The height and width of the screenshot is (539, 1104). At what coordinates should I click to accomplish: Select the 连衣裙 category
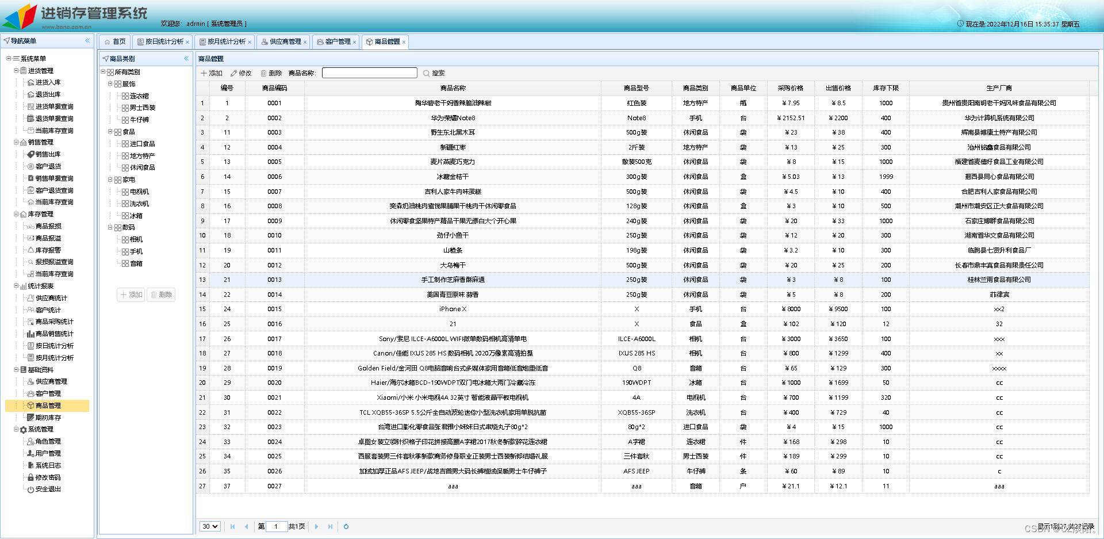tap(139, 96)
